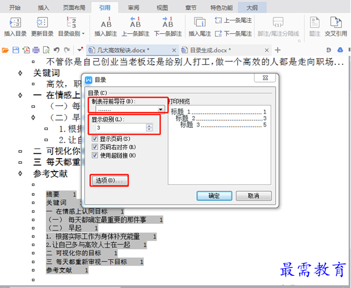This screenshot has width=351, height=288.
Task: Click TOC entry (一) 每天都确定最重要的那件事
Action: coord(105,220)
